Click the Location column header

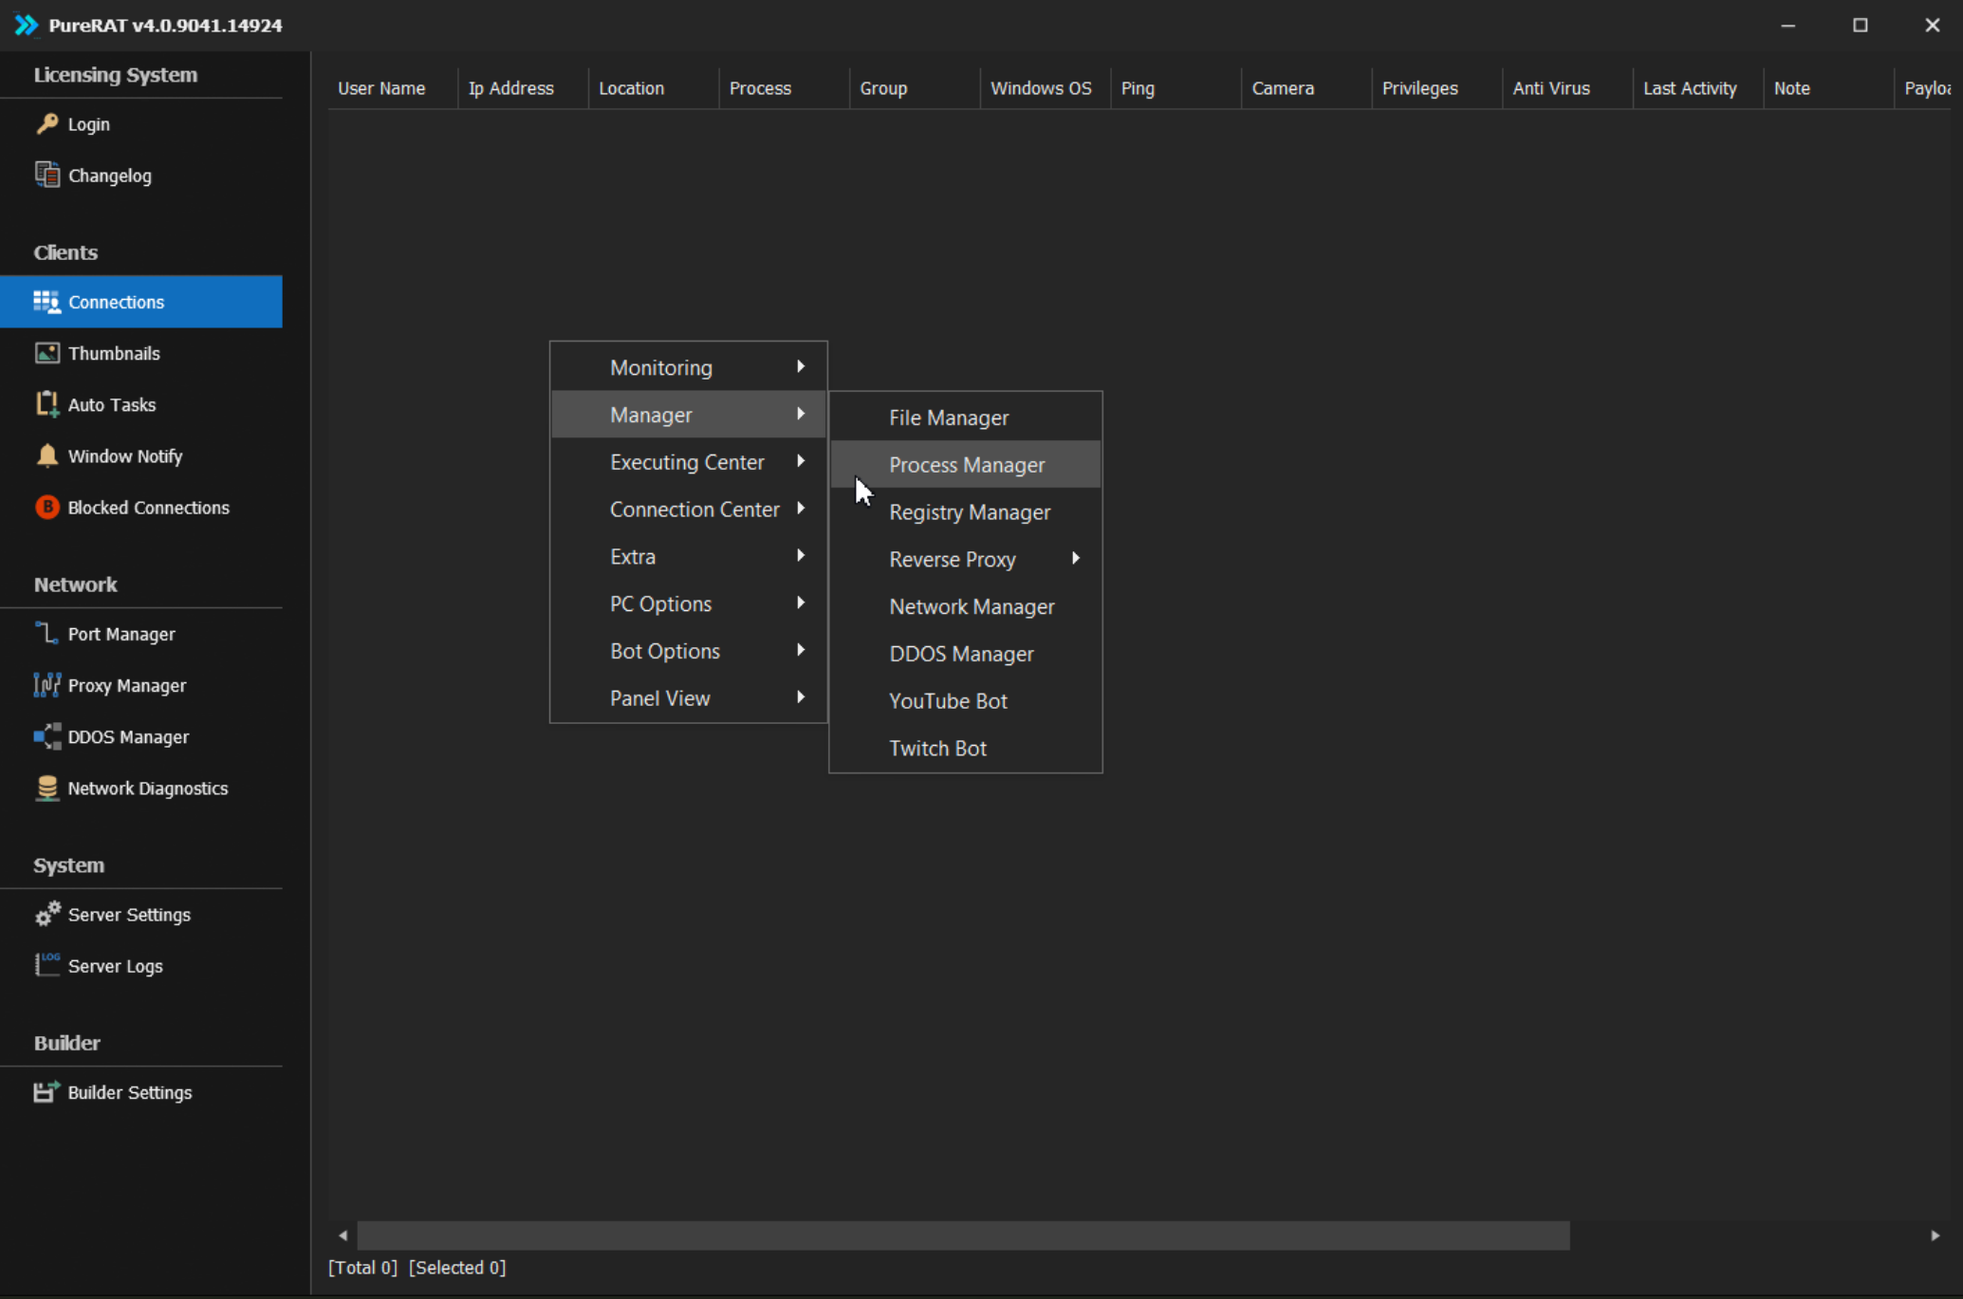pyautogui.click(x=653, y=88)
